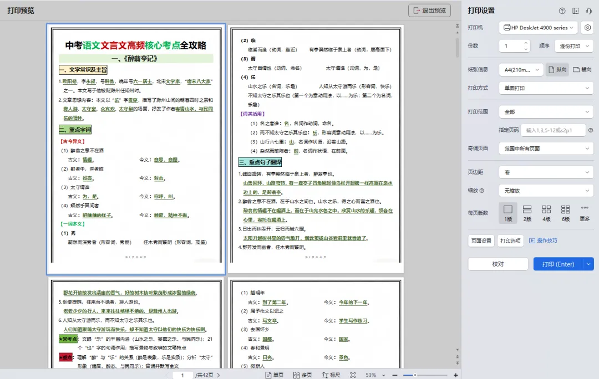Choose 2版 pages-per-sheet layout
The height and width of the screenshot is (379, 599).
click(527, 213)
